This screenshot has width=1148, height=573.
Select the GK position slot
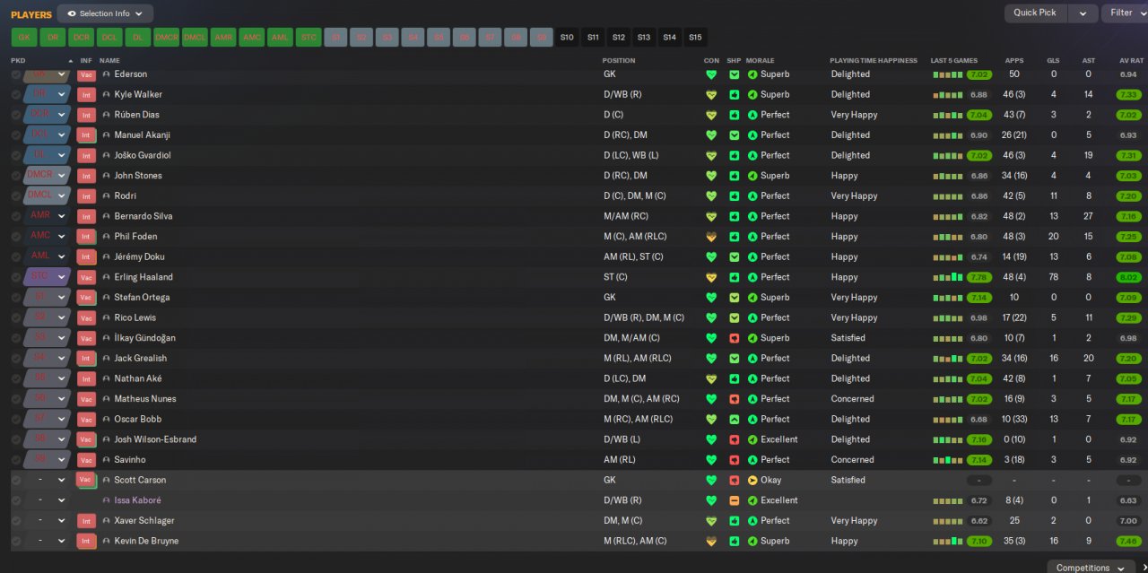(24, 38)
